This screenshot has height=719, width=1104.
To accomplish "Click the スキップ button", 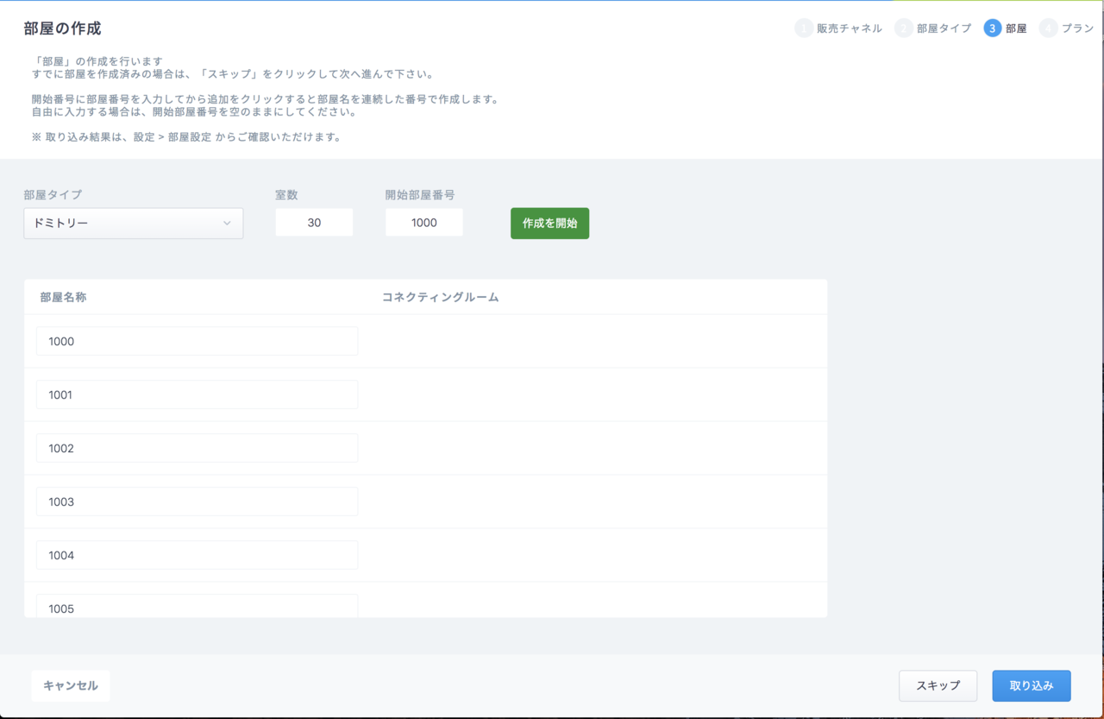I will tap(938, 685).
